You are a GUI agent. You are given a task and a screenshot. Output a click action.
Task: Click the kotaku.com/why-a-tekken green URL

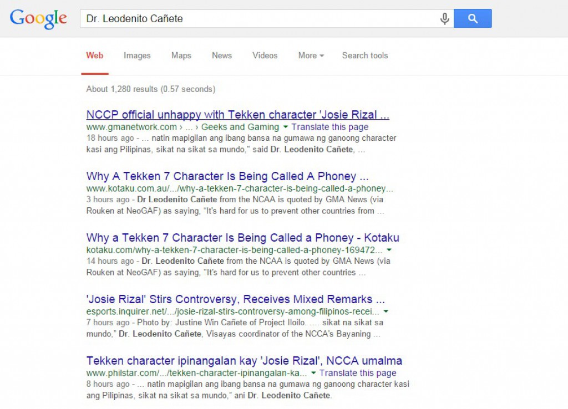click(234, 250)
